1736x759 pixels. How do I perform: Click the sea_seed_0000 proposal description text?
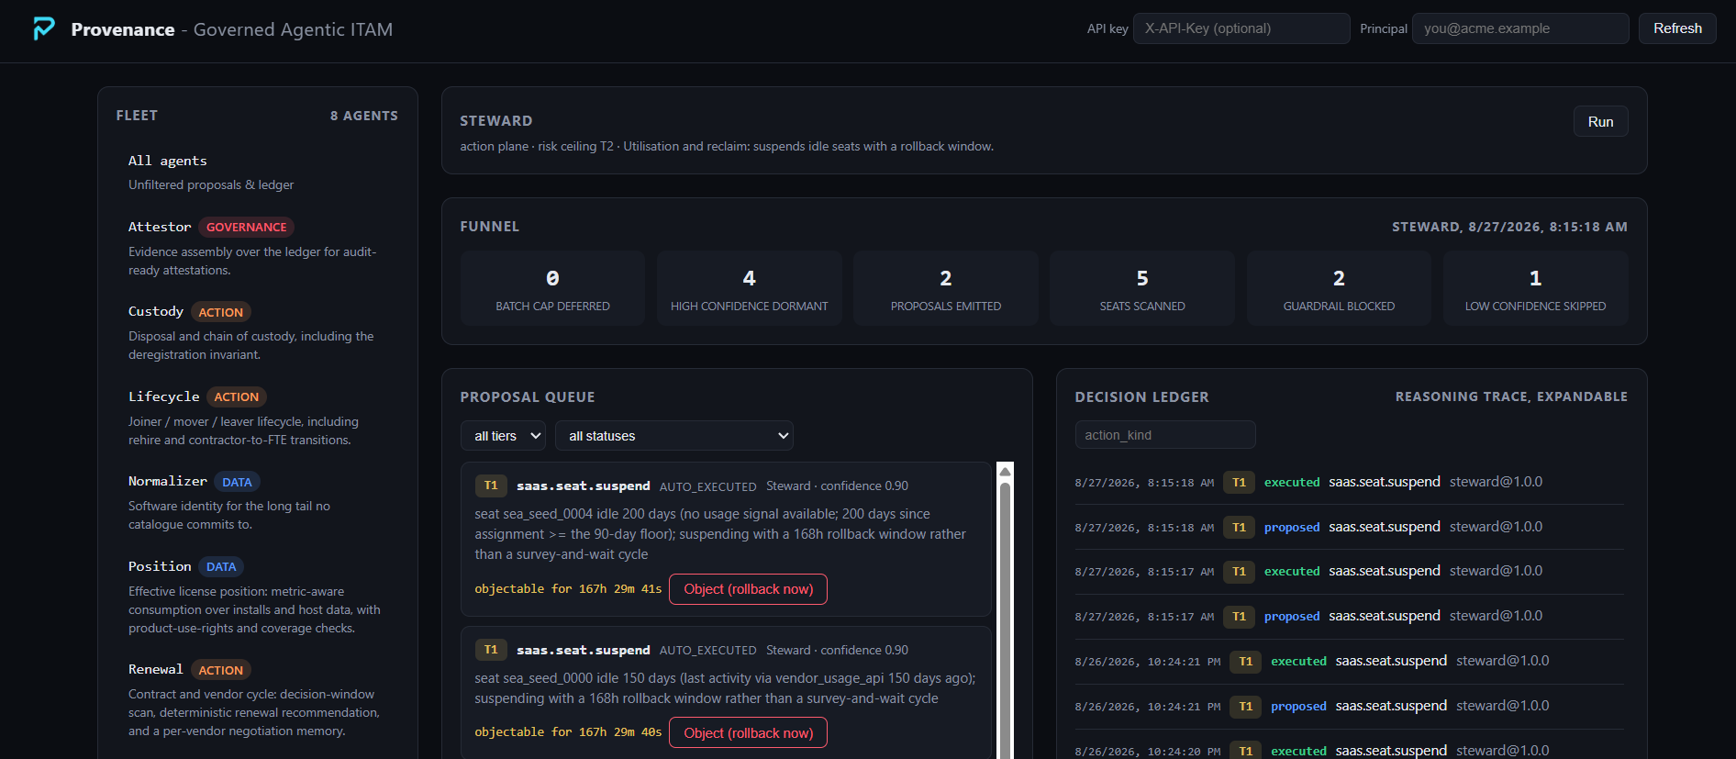[725, 688]
